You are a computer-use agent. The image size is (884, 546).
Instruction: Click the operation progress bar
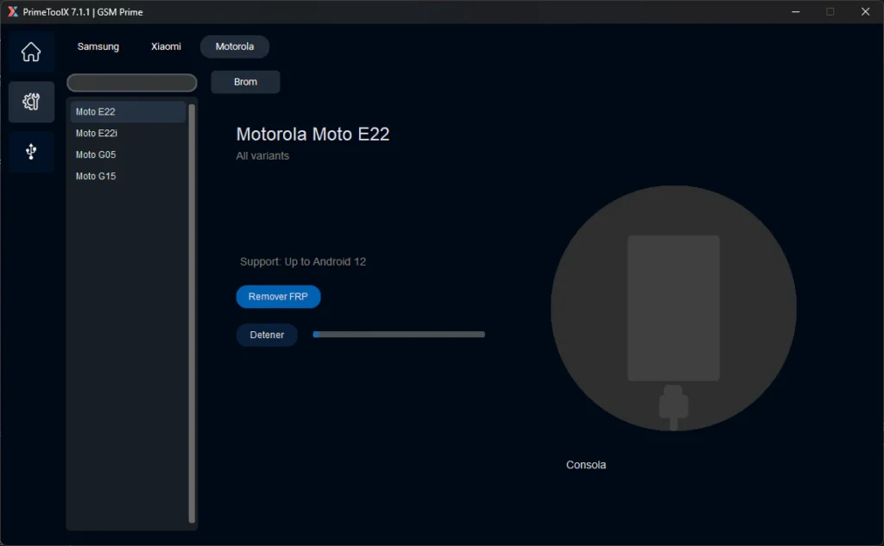click(399, 334)
